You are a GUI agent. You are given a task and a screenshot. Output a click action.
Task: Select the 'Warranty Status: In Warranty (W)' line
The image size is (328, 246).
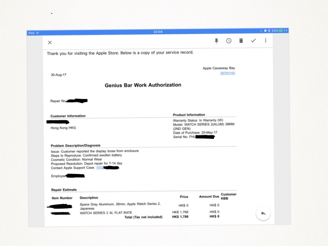click(198, 120)
